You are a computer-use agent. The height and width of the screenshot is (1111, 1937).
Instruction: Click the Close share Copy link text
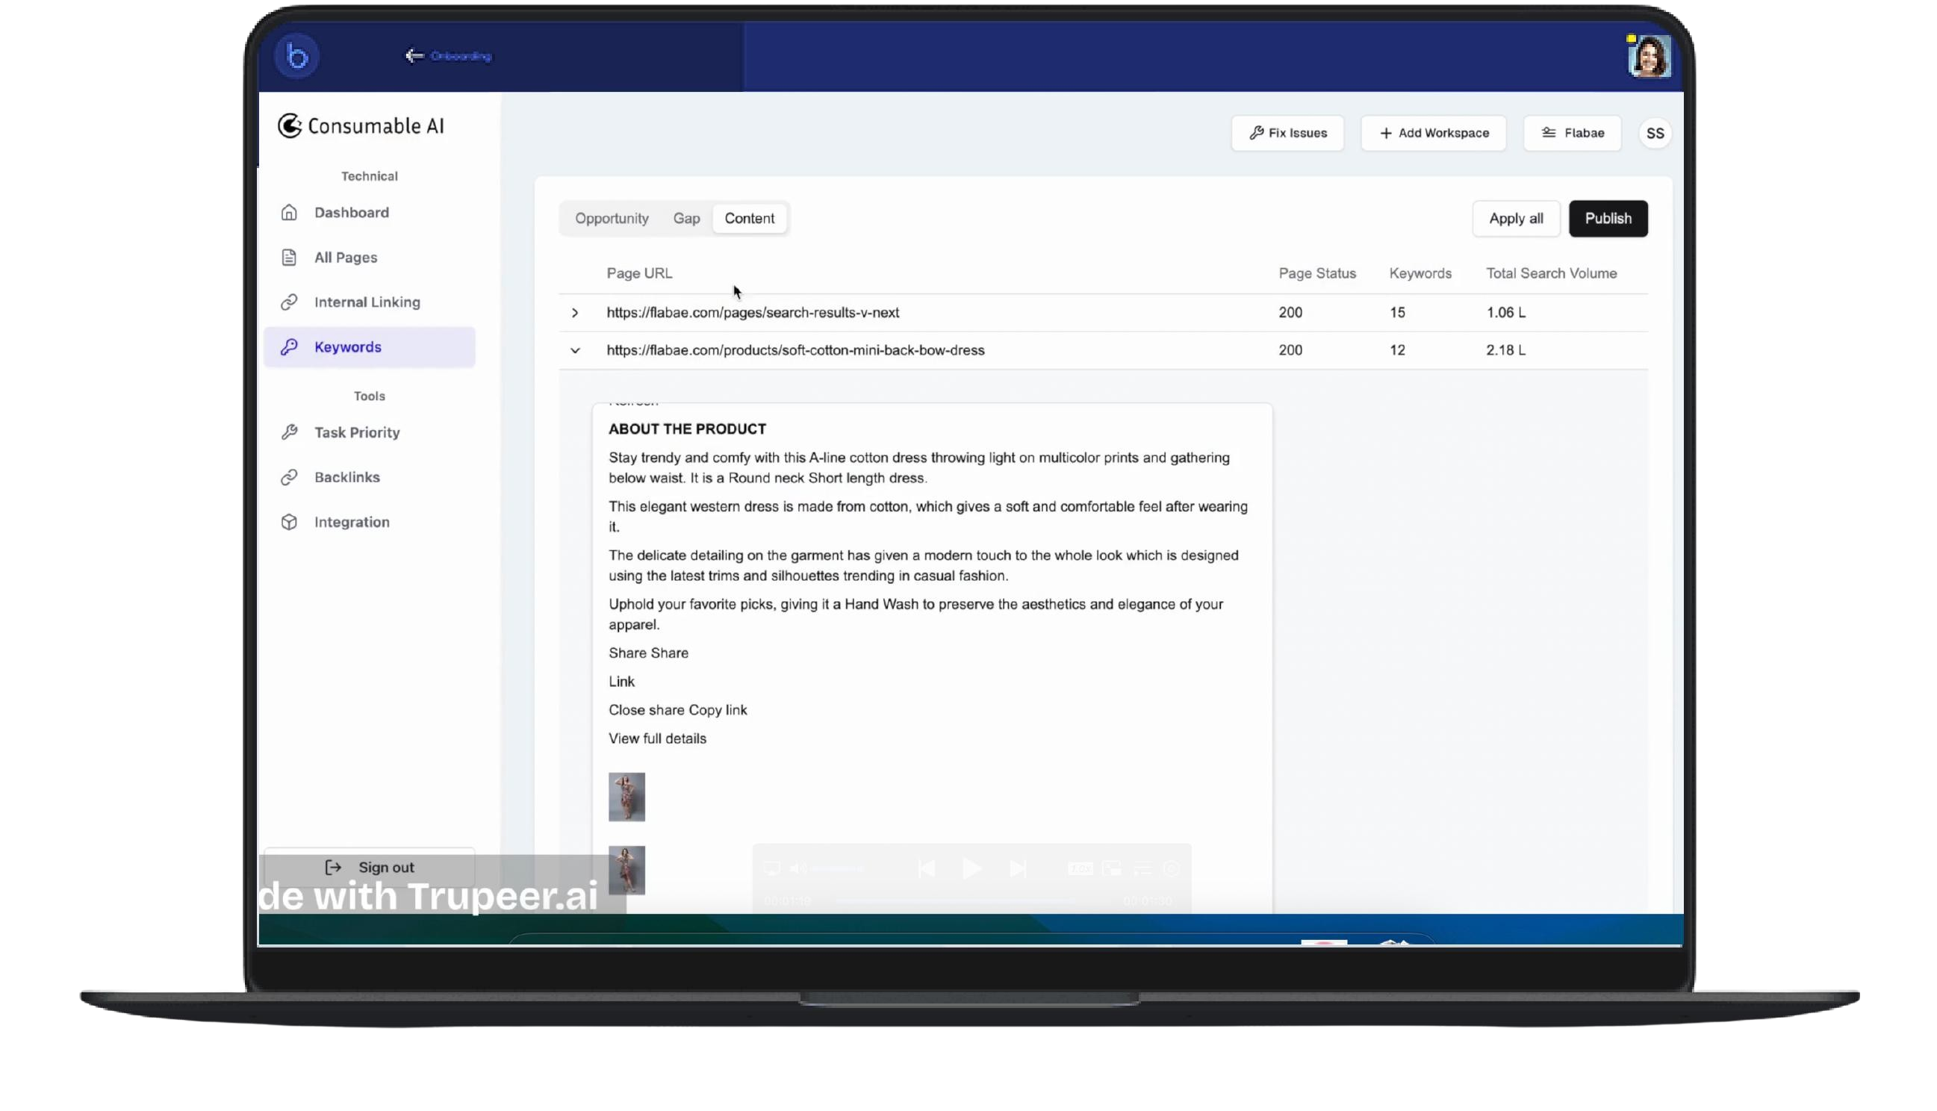point(678,709)
